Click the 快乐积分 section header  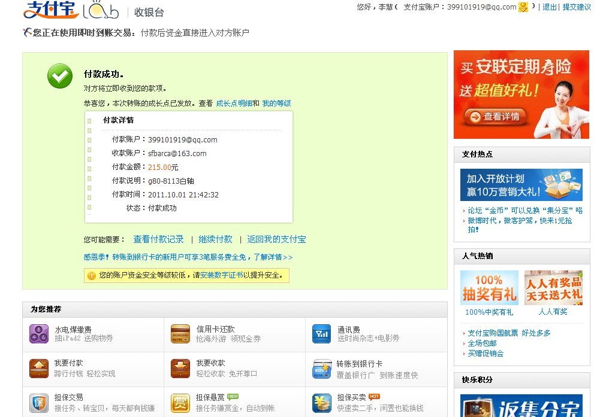click(x=477, y=380)
